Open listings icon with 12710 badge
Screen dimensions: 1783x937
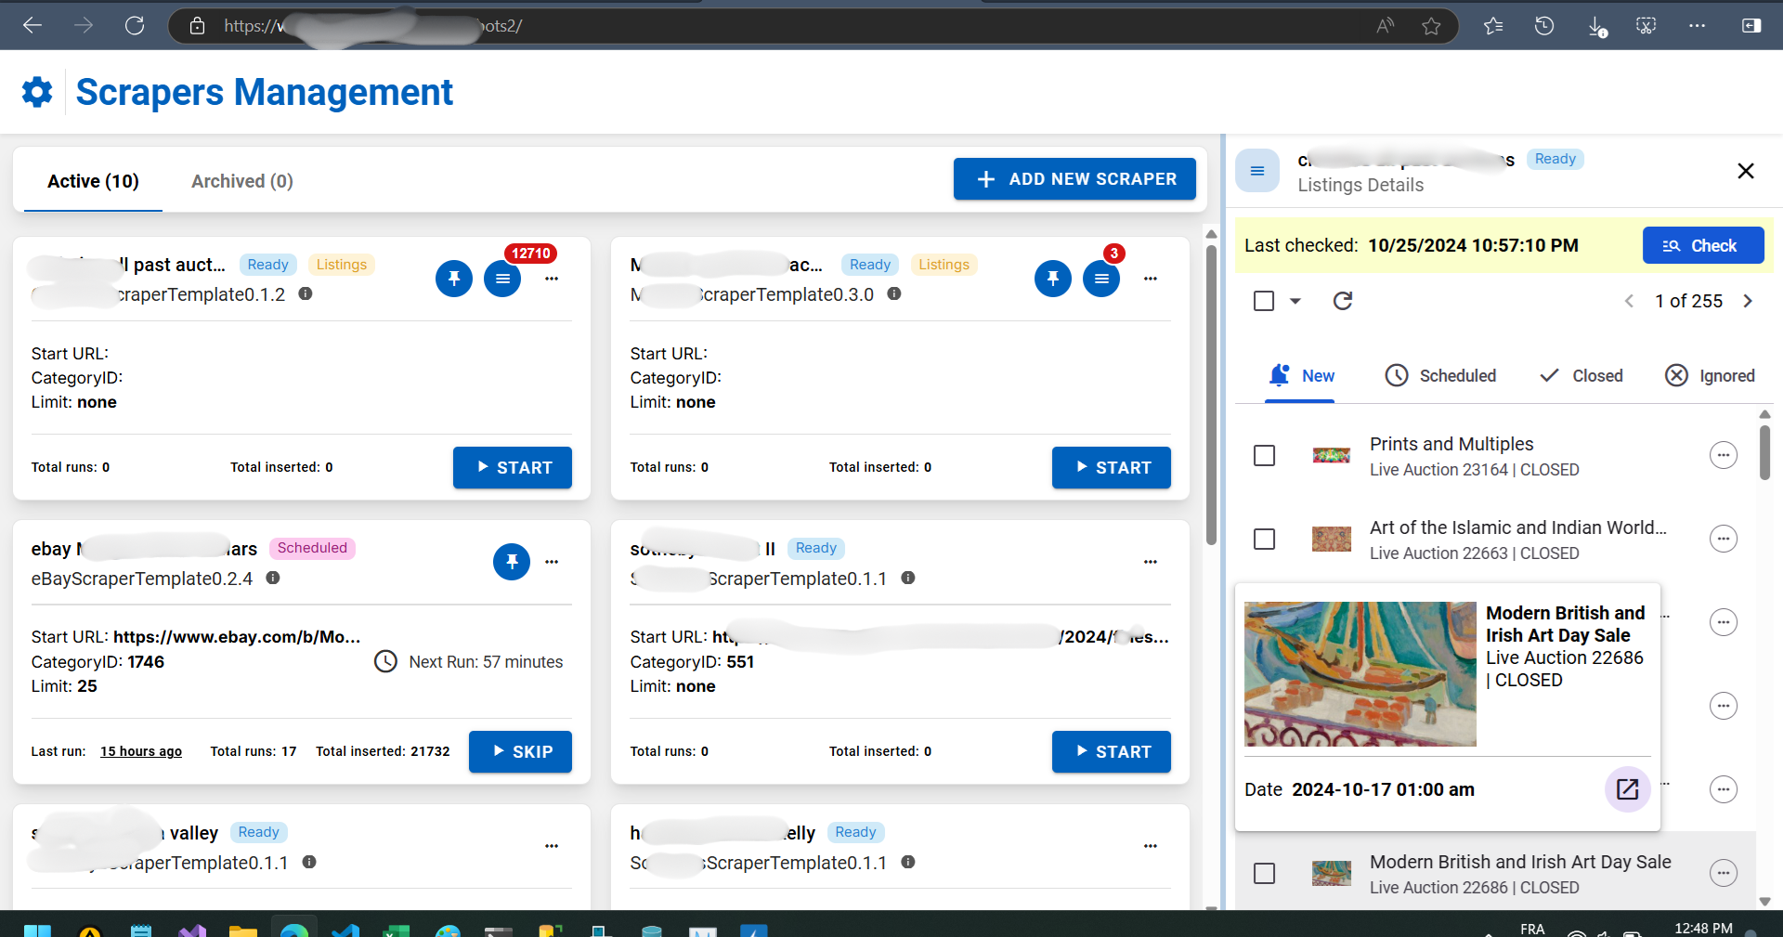[502, 279]
